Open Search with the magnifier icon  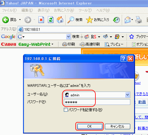(71, 20)
